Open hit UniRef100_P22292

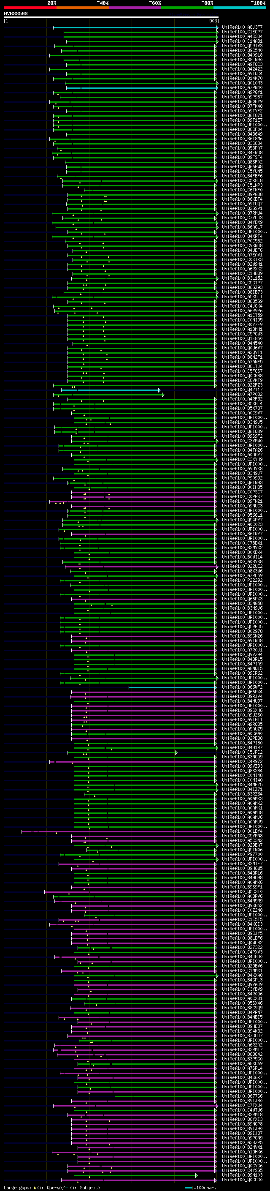tap(242, 580)
